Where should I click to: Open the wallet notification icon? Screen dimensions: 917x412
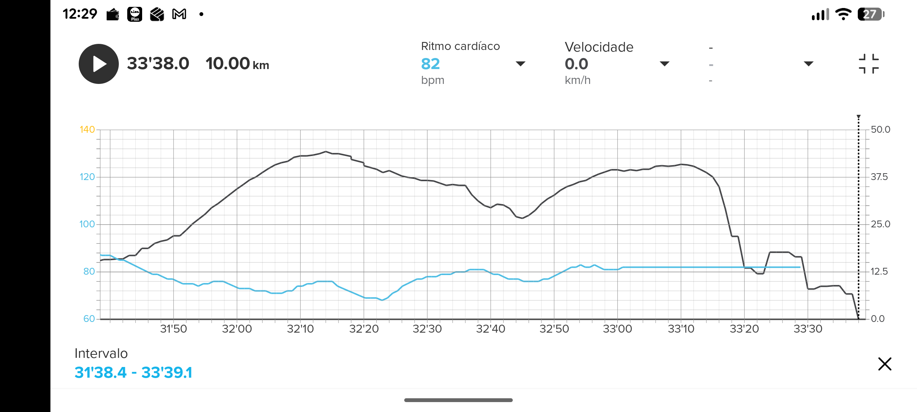(x=112, y=14)
